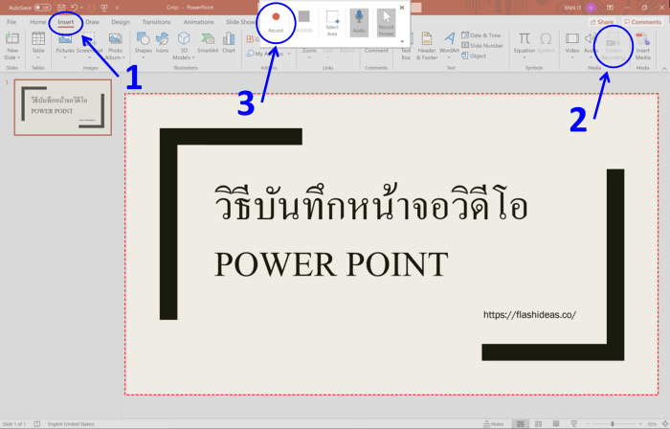Insert Header & Footer

coord(427,46)
